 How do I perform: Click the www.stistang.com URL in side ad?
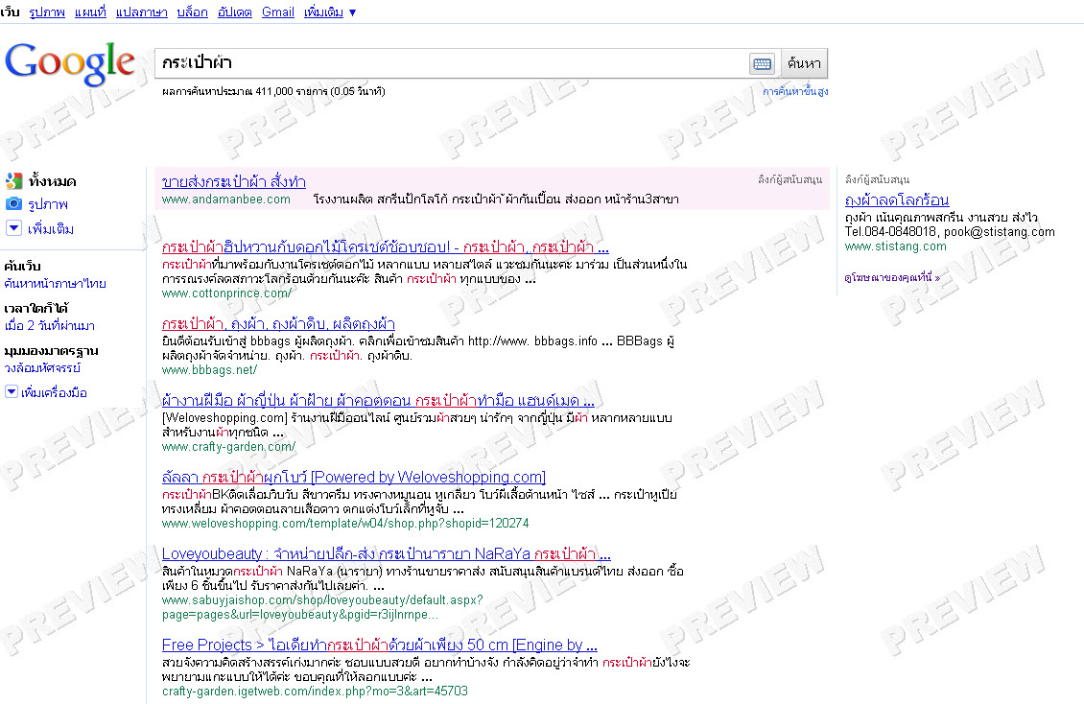(895, 246)
